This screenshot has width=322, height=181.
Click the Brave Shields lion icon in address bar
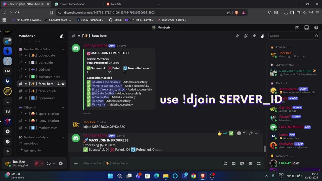pos(236,13)
